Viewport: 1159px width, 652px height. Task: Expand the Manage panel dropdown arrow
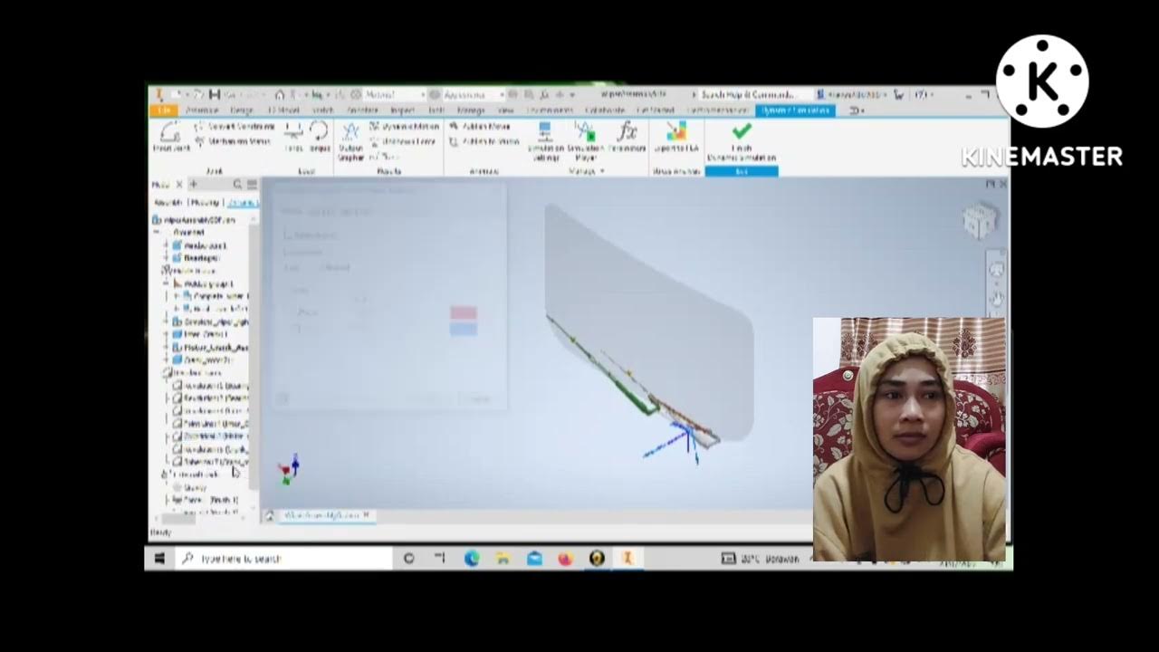[602, 171]
